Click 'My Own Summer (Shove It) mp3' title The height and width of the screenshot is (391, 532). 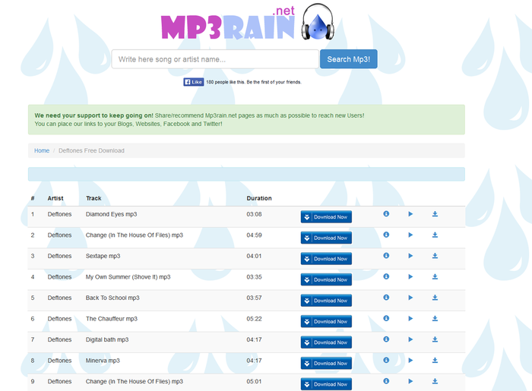(128, 277)
